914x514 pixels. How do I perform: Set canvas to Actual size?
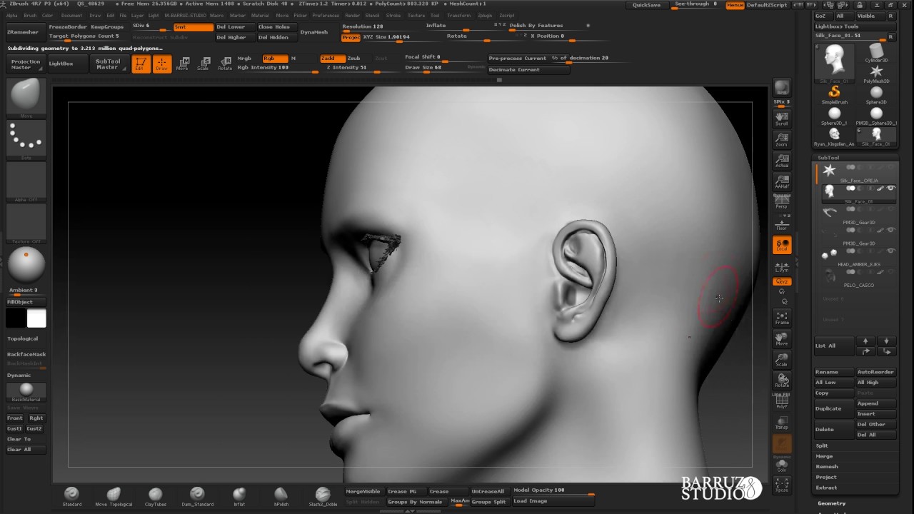pyautogui.click(x=782, y=160)
